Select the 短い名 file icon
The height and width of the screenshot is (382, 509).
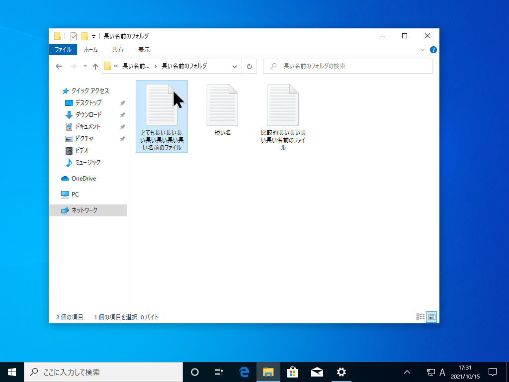(x=222, y=105)
